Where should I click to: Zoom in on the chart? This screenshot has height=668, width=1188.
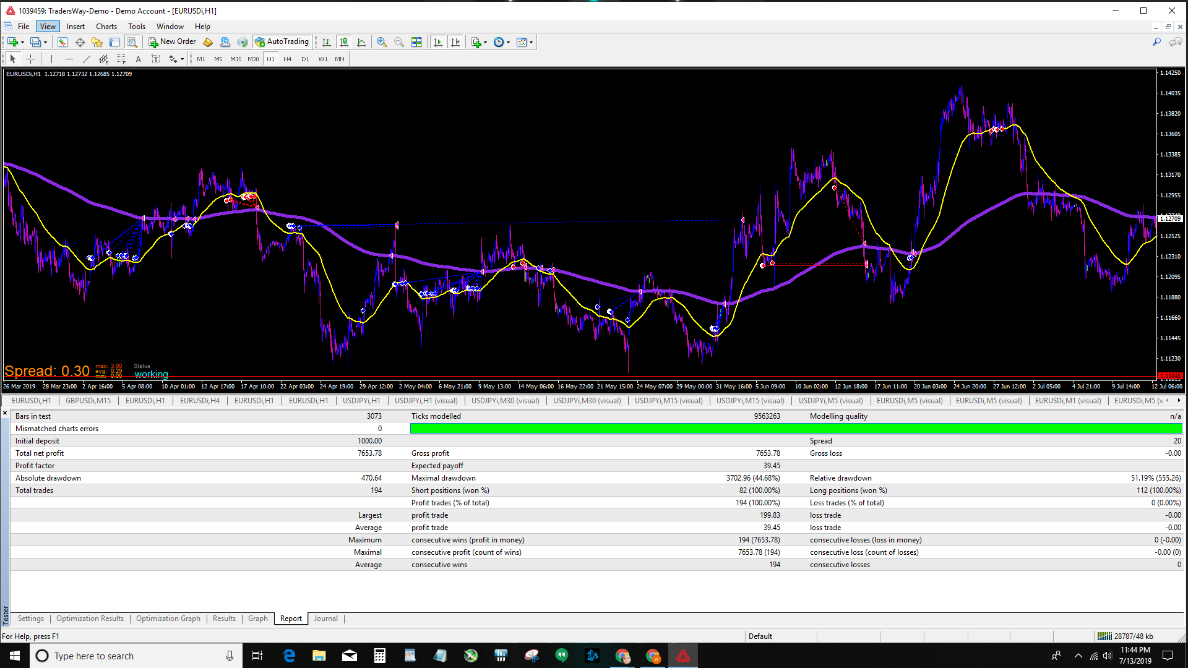[x=382, y=42]
